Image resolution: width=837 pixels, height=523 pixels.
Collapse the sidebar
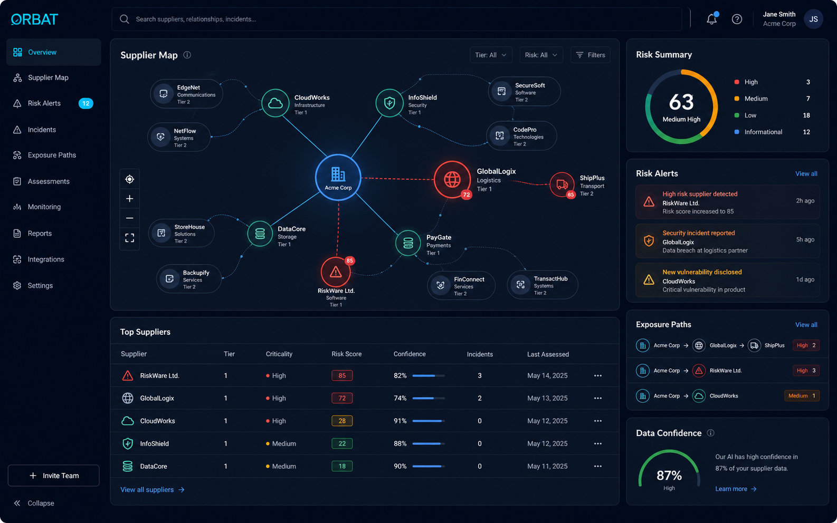(34, 503)
